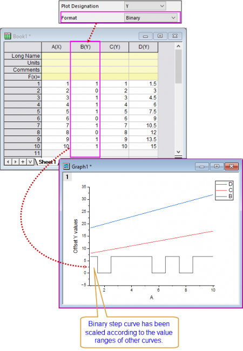Select row header 5 in Book1
The width and height of the screenshot is (243, 351).
tap(23, 111)
